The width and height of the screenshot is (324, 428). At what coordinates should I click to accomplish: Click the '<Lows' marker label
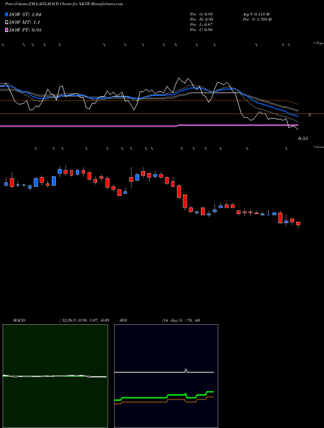click(x=319, y=147)
